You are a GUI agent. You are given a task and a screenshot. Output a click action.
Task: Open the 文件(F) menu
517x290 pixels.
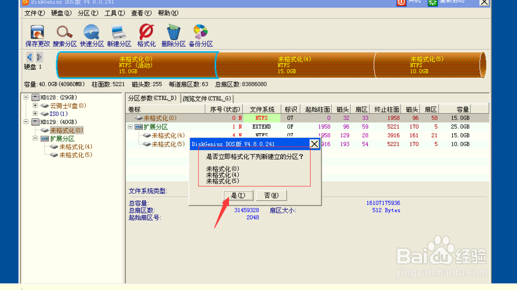click(34, 13)
